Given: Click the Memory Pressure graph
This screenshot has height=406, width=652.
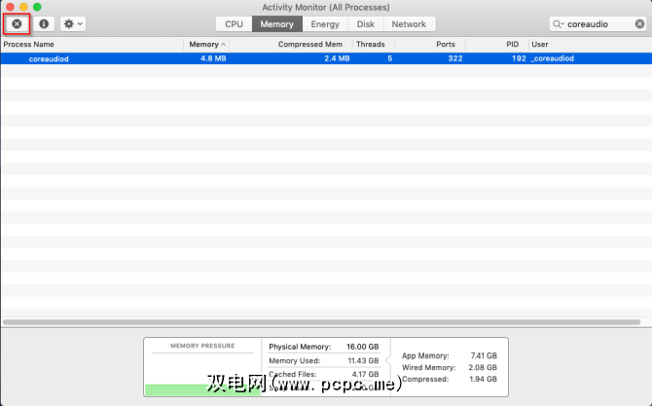Looking at the screenshot, I should [x=202, y=367].
